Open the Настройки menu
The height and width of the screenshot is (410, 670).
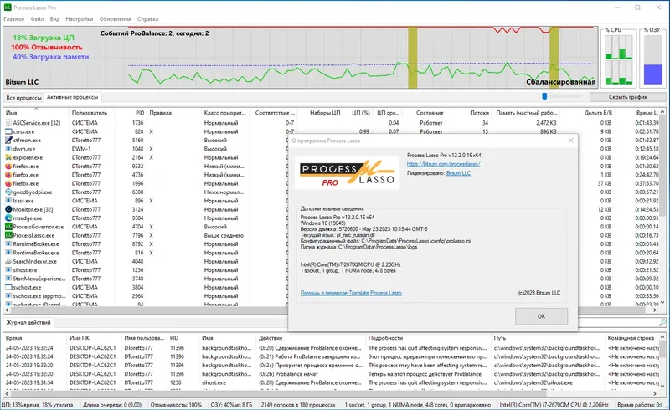tap(79, 18)
